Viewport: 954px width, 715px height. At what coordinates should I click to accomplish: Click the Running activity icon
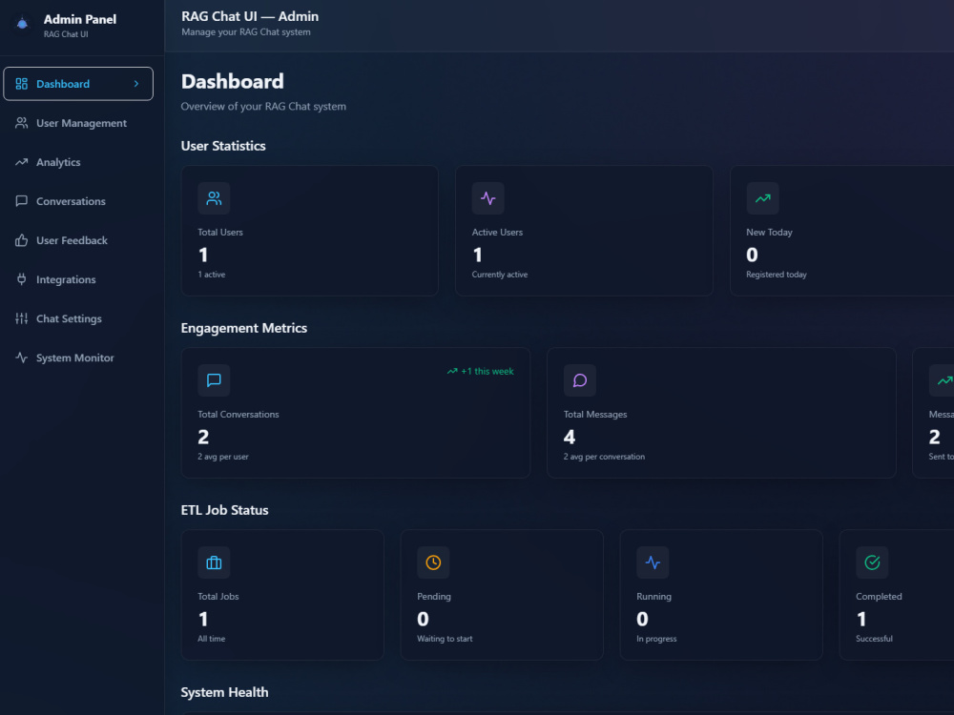click(653, 562)
